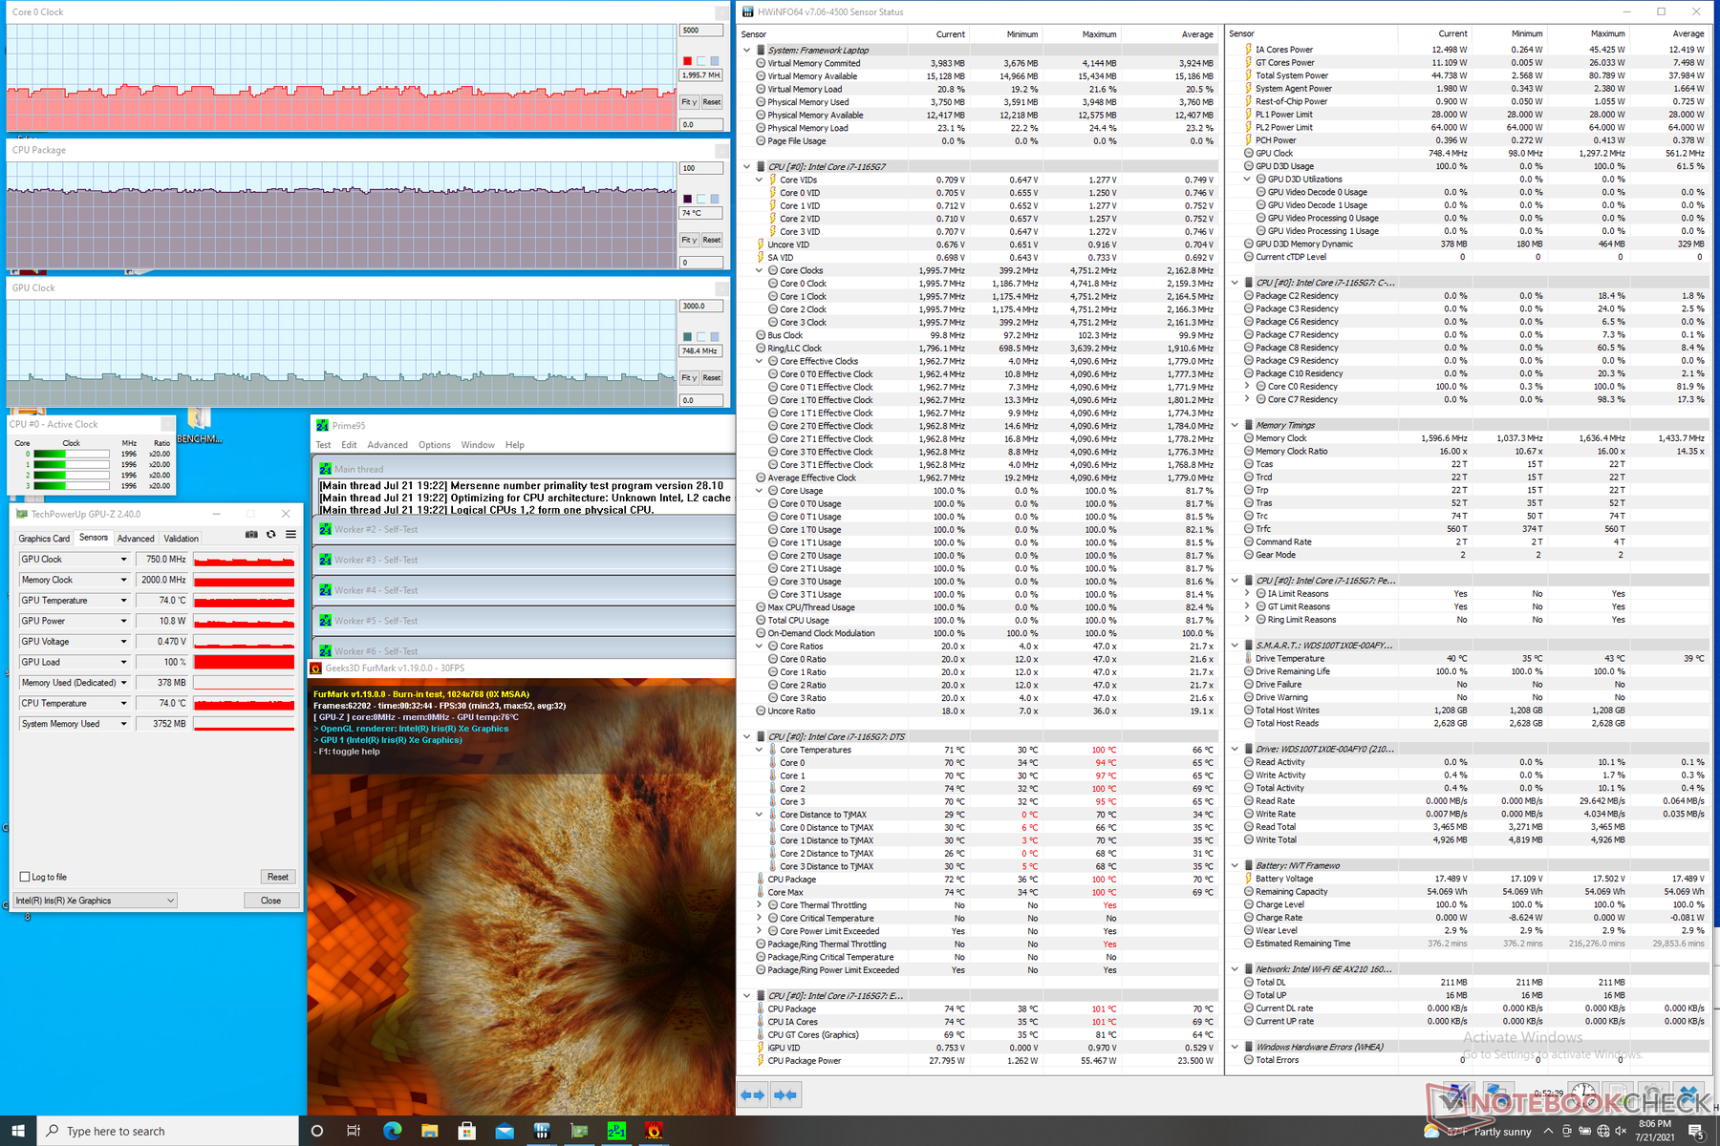The height and width of the screenshot is (1146, 1720).
Task: Click HWiNFO close X icon in toolbar
Action: 1689,1094
